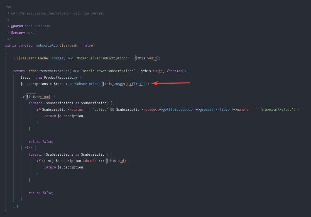Image resolution: width=311 pixels, height=217 pixels.
Task: Click the forget method on Cache
Action: 58,58
